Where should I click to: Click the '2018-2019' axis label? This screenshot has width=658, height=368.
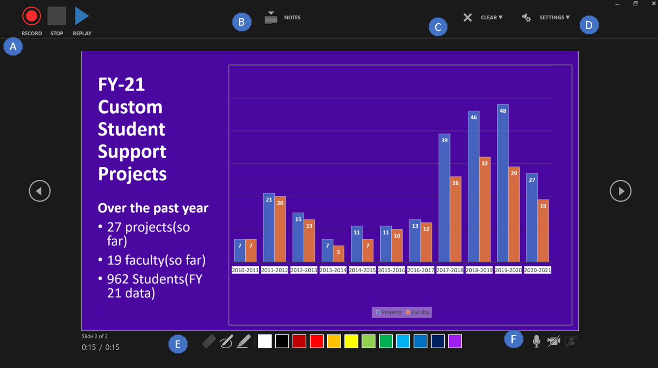[x=479, y=270]
